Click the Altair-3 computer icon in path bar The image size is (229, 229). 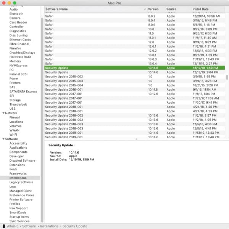tap(4, 226)
